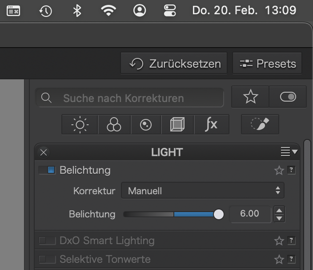Toggle the active corrections filter switch
Viewport: 313px width, 270px height.
288,97
